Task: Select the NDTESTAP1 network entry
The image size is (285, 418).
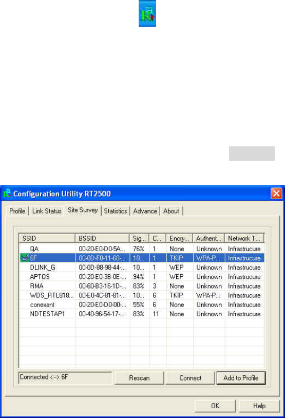Action: click(142, 314)
